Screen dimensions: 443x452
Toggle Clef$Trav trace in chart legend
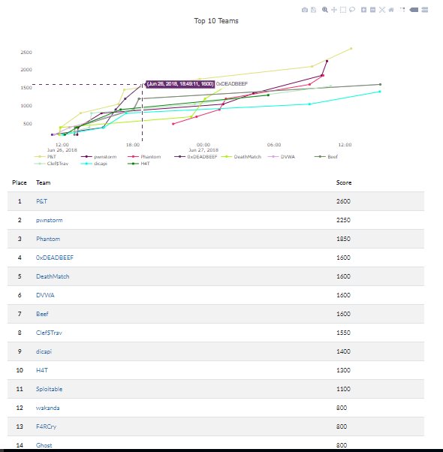click(51, 164)
